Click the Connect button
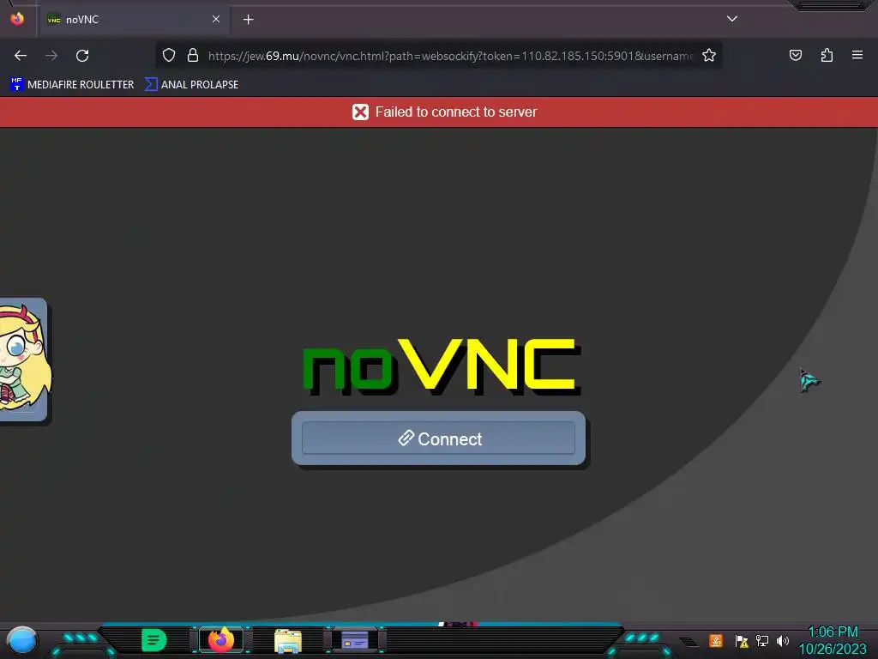Screen dimensions: 878x659 tap(438, 438)
